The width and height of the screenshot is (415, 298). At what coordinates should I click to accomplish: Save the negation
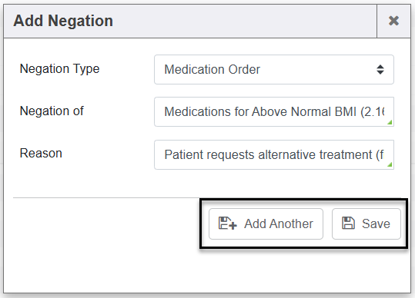(366, 223)
